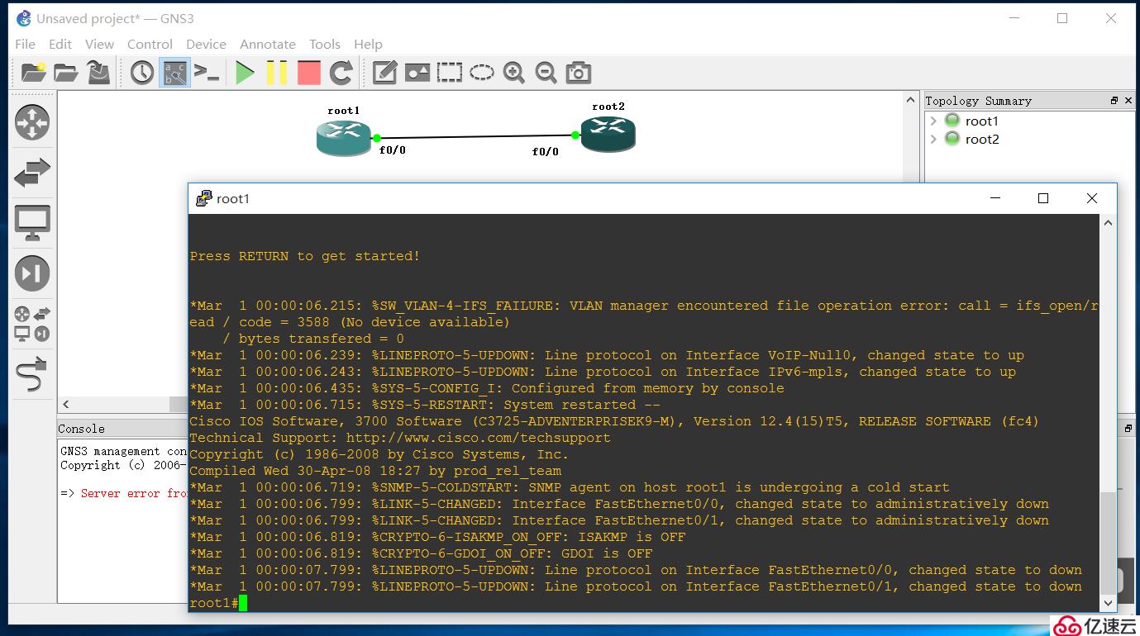
Task: Open console to all devices
Action: point(207,73)
